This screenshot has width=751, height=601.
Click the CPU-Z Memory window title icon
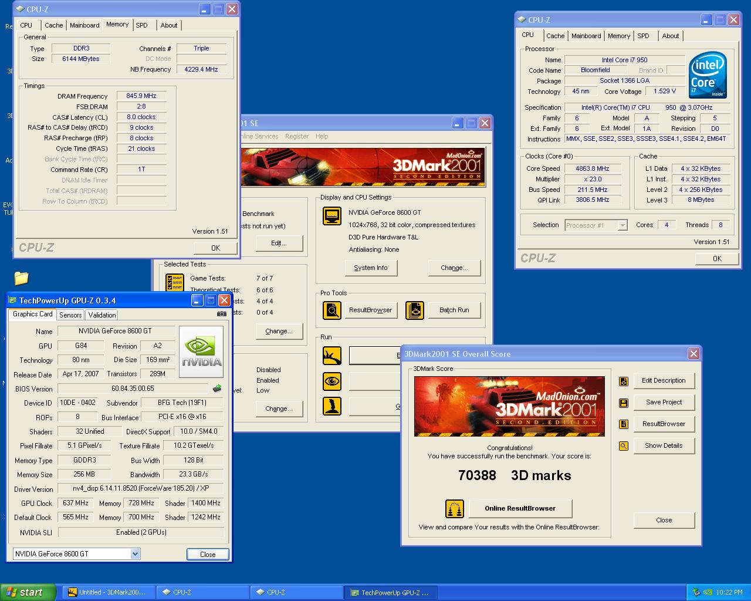point(20,9)
